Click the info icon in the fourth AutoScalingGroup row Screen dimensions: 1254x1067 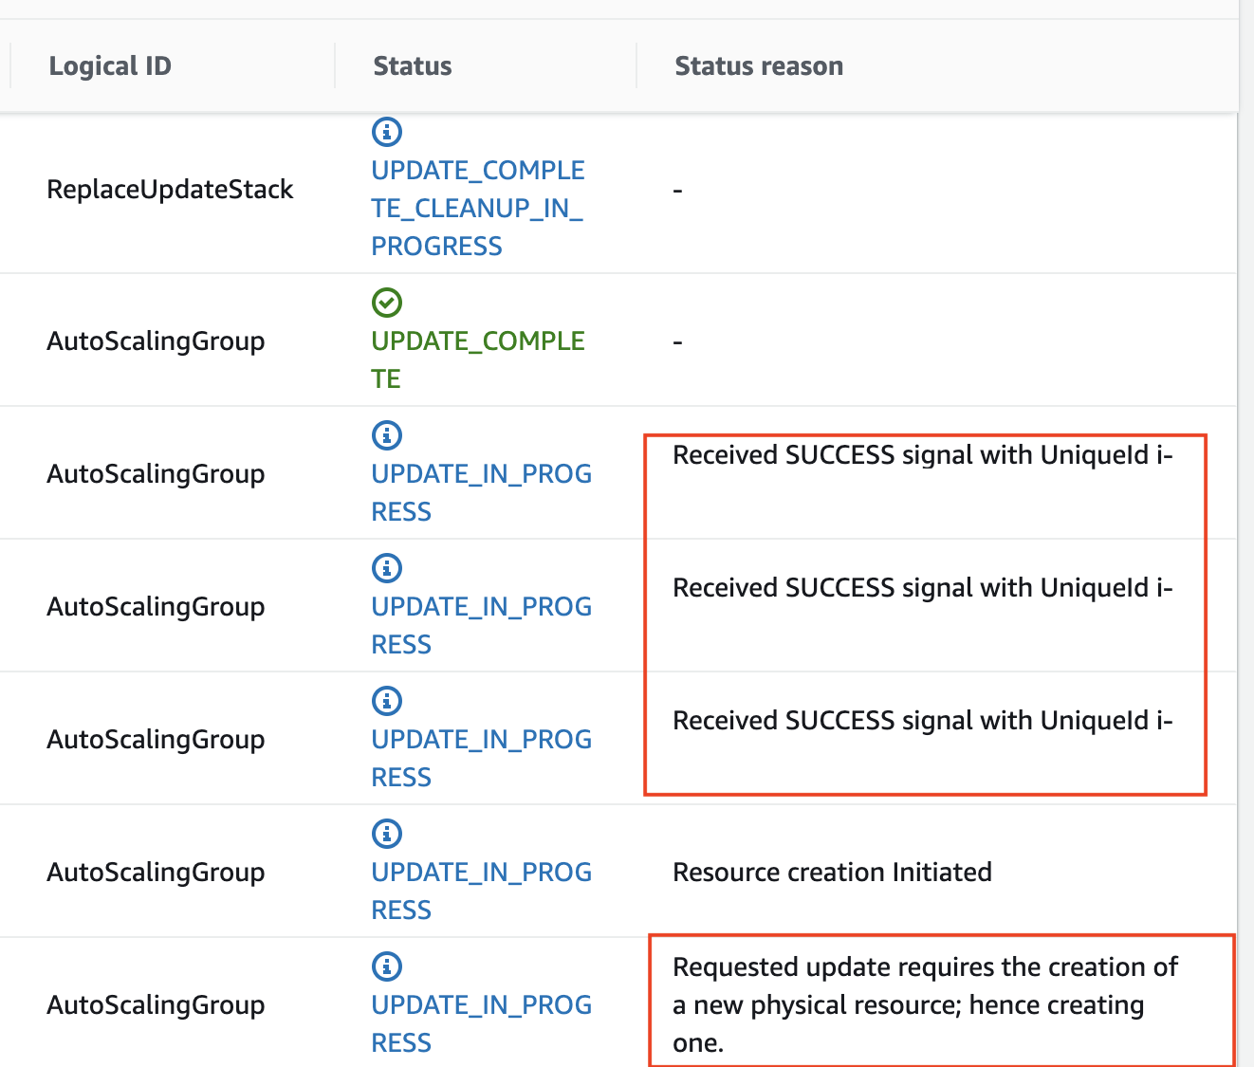pos(387,568)
